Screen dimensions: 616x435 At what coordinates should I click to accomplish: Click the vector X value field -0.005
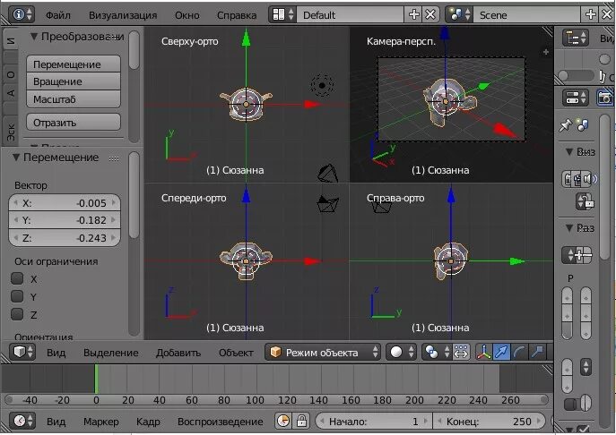point(65,203)
